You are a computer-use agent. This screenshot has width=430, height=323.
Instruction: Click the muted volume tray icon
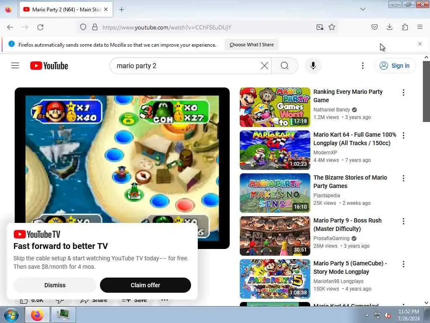[x=388, y=315]
